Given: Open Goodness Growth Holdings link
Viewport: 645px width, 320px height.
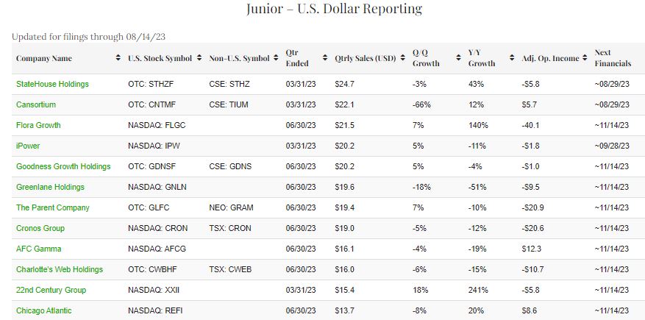Looking at the screenshot, I should pyautogui.click(x=63, y=167).
